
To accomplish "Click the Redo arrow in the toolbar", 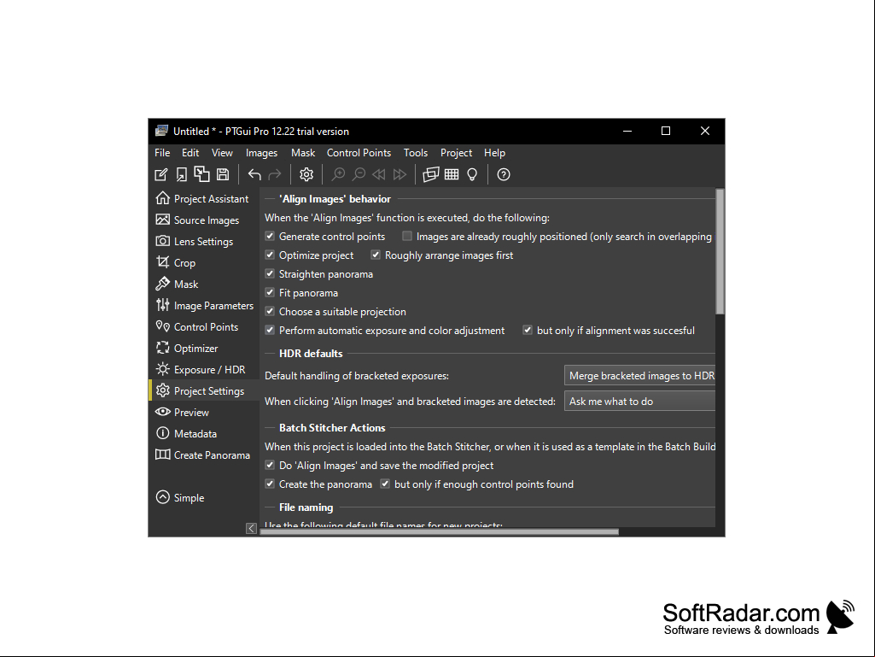I will (x=275, y=175).
